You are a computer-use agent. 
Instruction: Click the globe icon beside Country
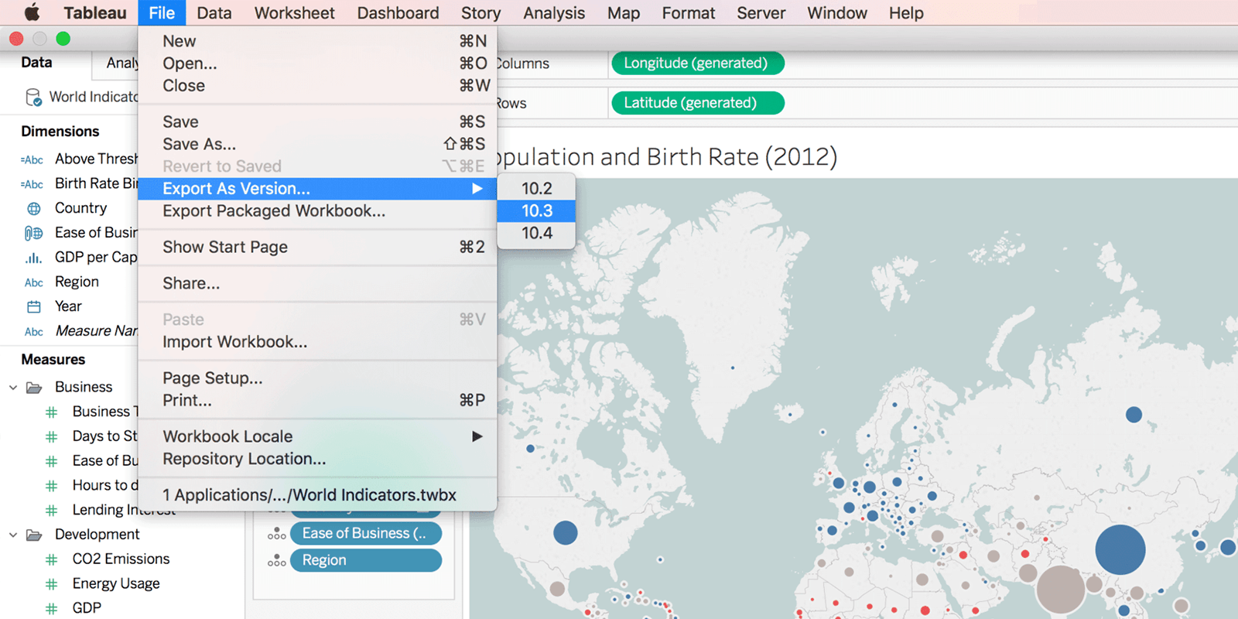tap(34, 208)
